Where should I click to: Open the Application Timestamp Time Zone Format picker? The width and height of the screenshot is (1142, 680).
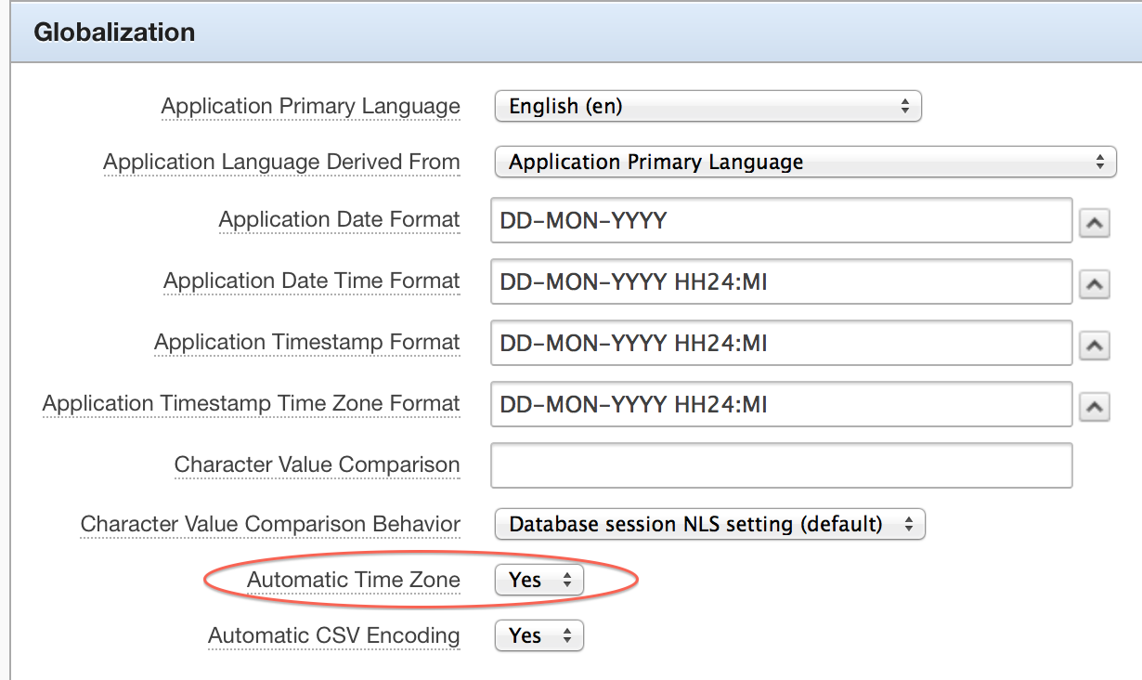pyautogui.click(x=1095, y=404)
